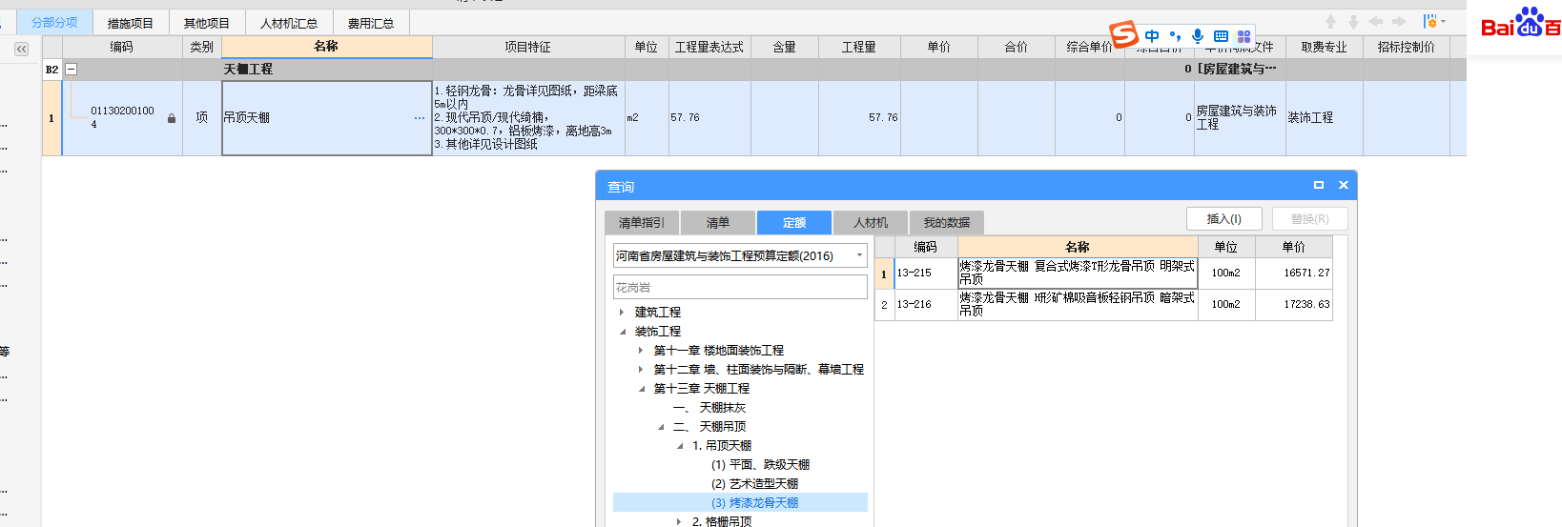
Task: Expand 第十一章 楼地面装饰工程 node
Action: tap(641, 351)
